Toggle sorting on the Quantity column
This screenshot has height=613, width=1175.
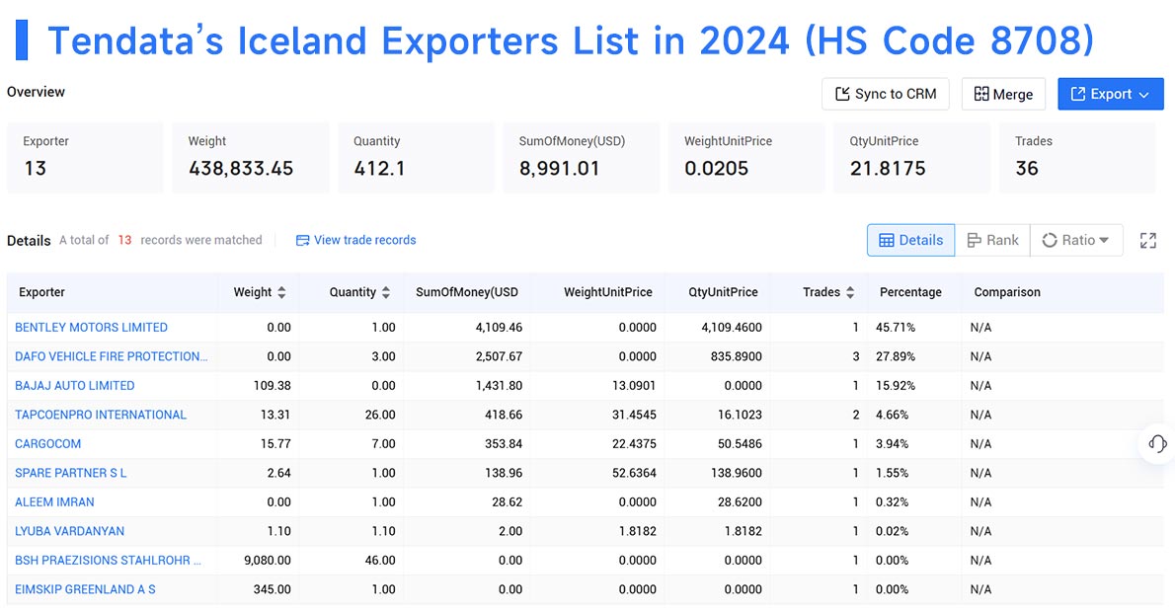click(x=384, y=292)
